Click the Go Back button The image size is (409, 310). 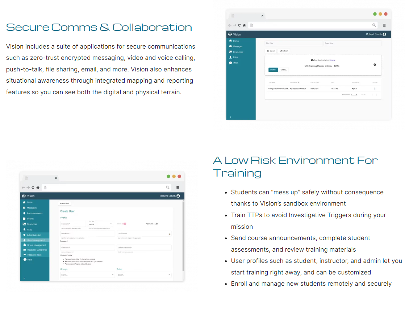pos(65,203)
